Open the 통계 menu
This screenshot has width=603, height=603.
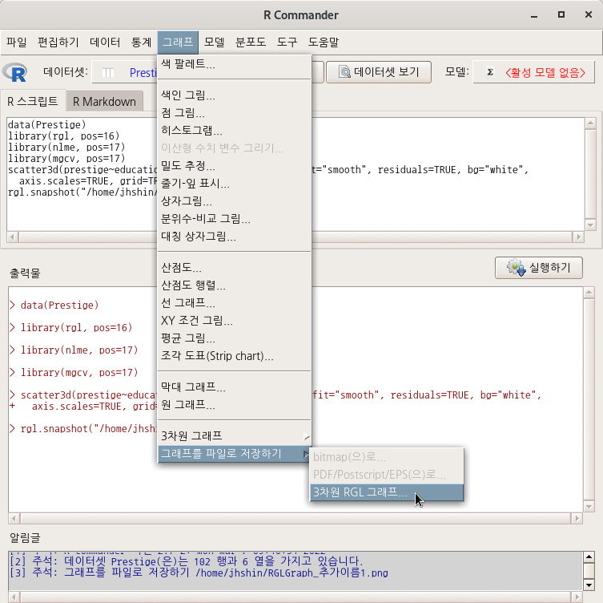pos(141,42)
